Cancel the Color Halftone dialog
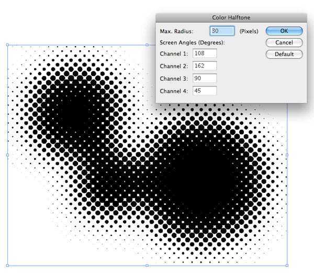Viewport: 314px width, 273px height. (x=284, y=42)
